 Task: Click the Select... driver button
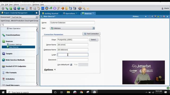point(94,40)
